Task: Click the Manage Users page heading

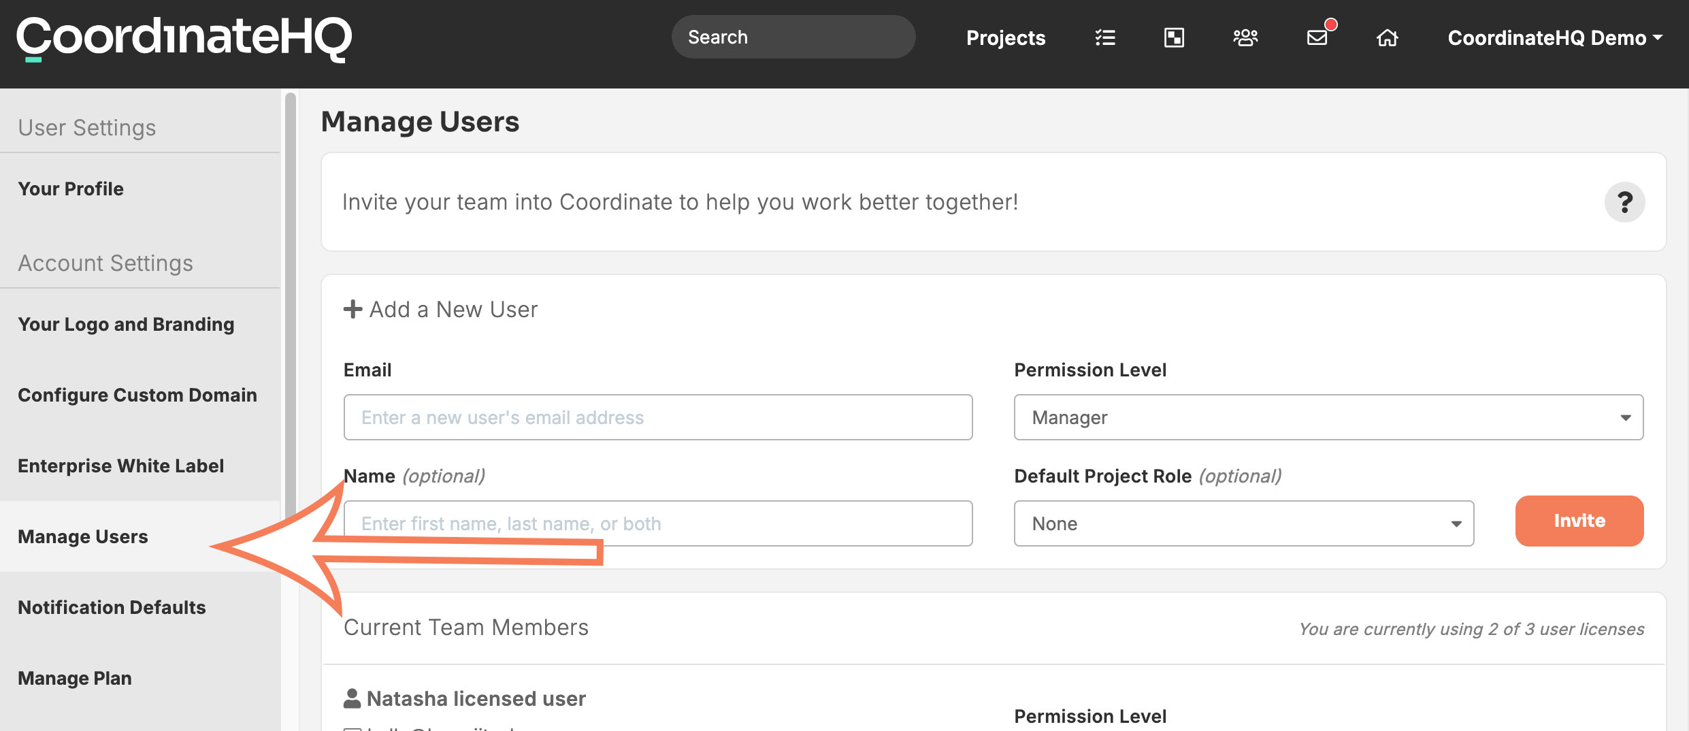Action: point(420,122)
